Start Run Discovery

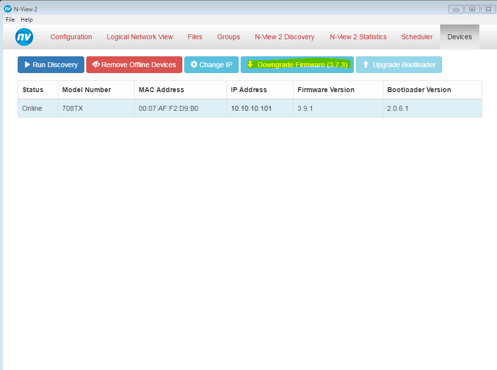51,65
